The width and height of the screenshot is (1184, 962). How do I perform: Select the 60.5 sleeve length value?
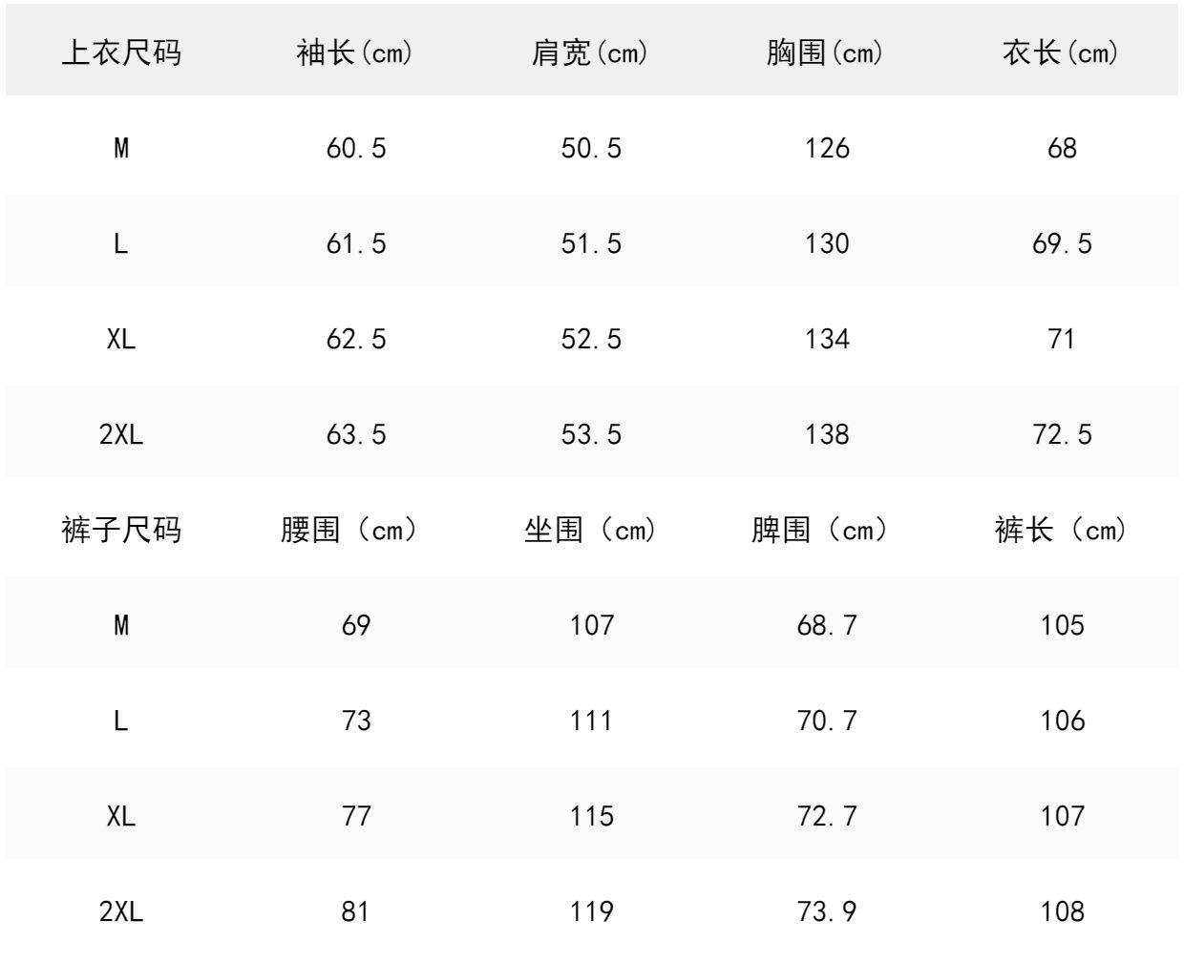click(356, 148)
